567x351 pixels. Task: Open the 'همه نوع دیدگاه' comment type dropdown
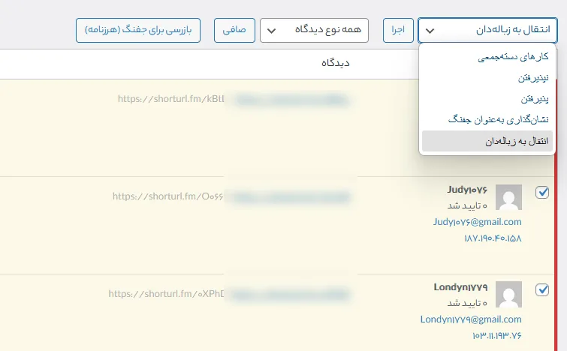tap(314, 30)
